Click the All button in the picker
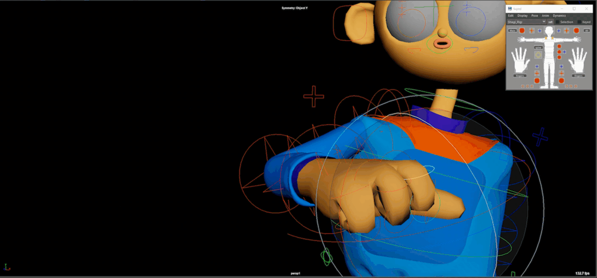This screenshot has height=278, width=597. (x=587, y=30)
